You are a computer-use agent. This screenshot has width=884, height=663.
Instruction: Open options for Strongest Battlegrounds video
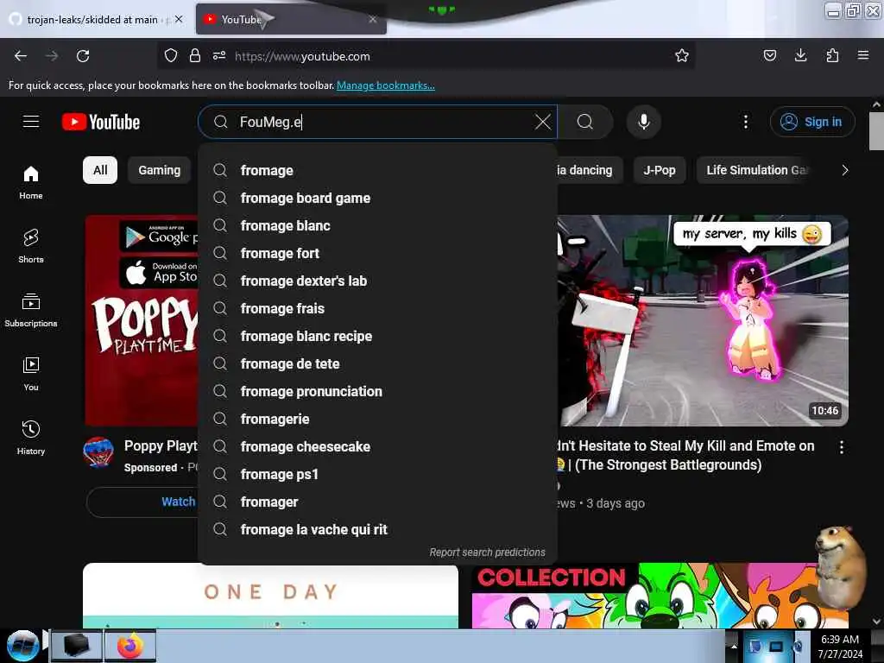[x=841, y=447]
